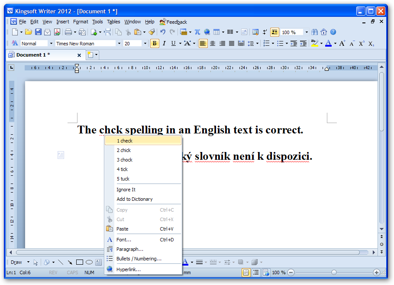Open the Draw menu dropdown

point(28,262)
